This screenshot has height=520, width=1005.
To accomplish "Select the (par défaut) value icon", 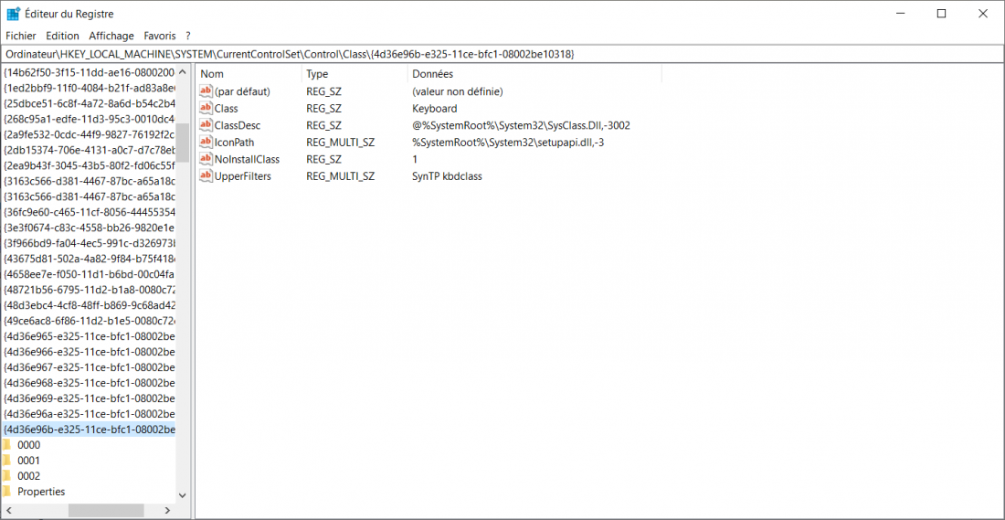I will pyautogui.click(x=206, y=91).
